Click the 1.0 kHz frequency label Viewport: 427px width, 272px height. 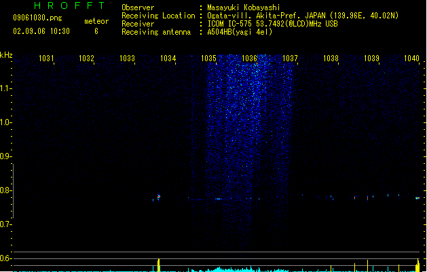[x=6, y=122]
